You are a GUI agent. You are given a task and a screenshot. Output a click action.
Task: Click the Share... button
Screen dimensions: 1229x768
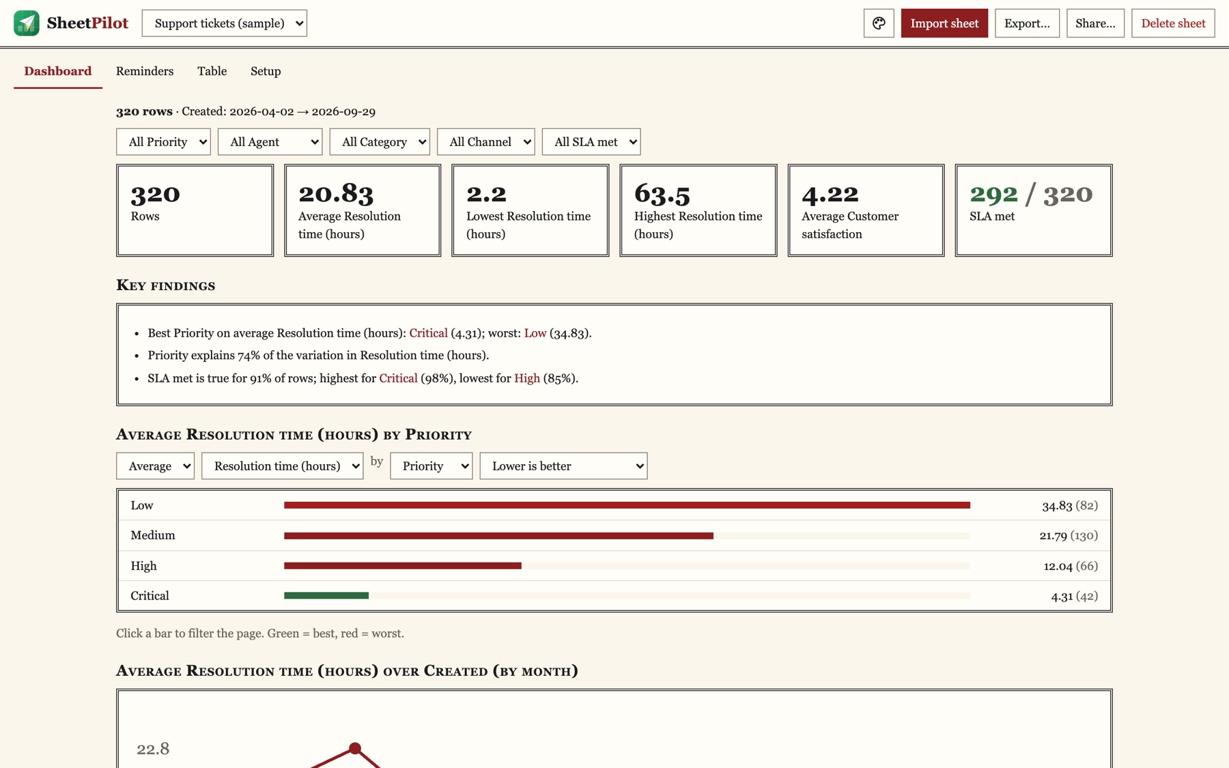(x=1095, y=23)
